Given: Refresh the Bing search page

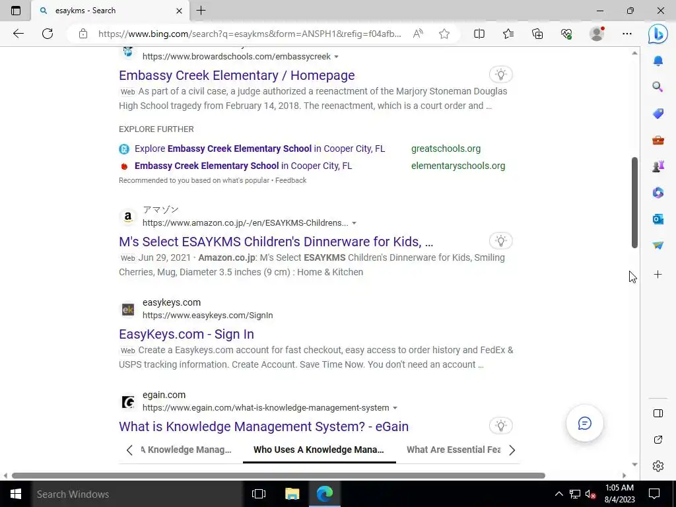Looking at the screenshot, I should pyautogui.click(x=48, y=34).
